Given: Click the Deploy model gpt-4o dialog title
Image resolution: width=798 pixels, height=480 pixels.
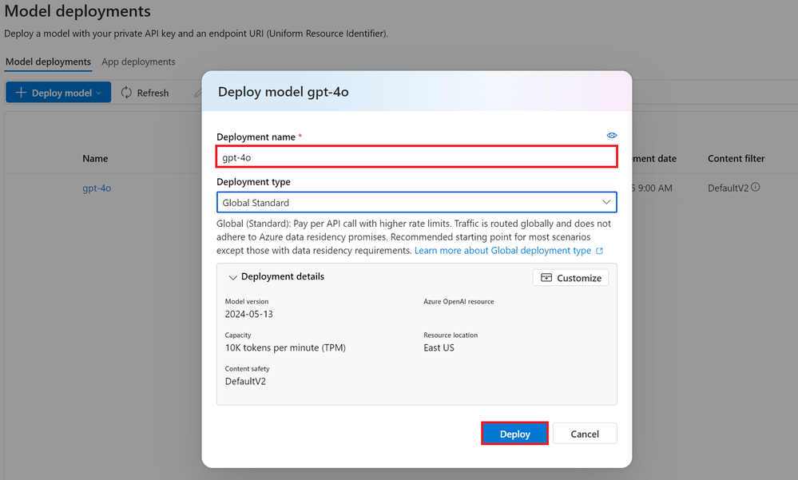Looking at the screenshot, I should pyautogui.click(x=283, y=92).
